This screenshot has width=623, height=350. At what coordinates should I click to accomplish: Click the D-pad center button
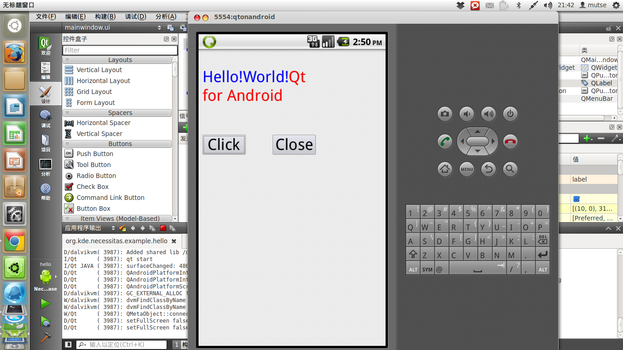click(478, 141)
